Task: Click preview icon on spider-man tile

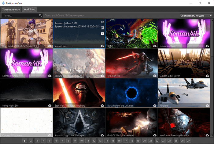Action: tap(102, 28)
